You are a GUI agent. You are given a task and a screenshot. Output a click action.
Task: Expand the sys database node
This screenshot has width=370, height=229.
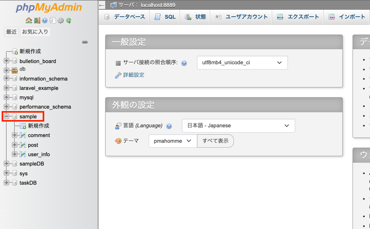[6, 173]
